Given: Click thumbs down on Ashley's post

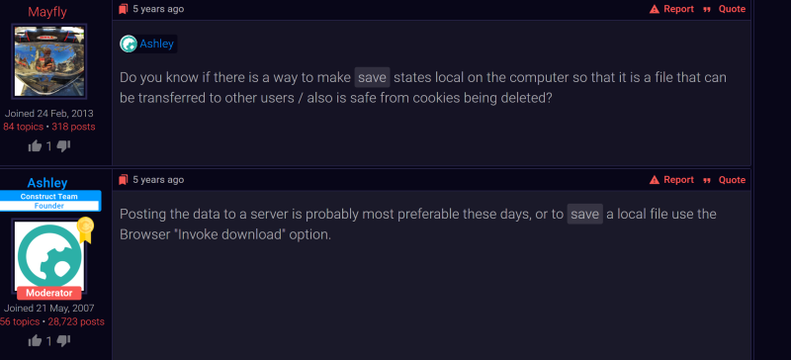Looking at the screenshot, I should point(63,341).
